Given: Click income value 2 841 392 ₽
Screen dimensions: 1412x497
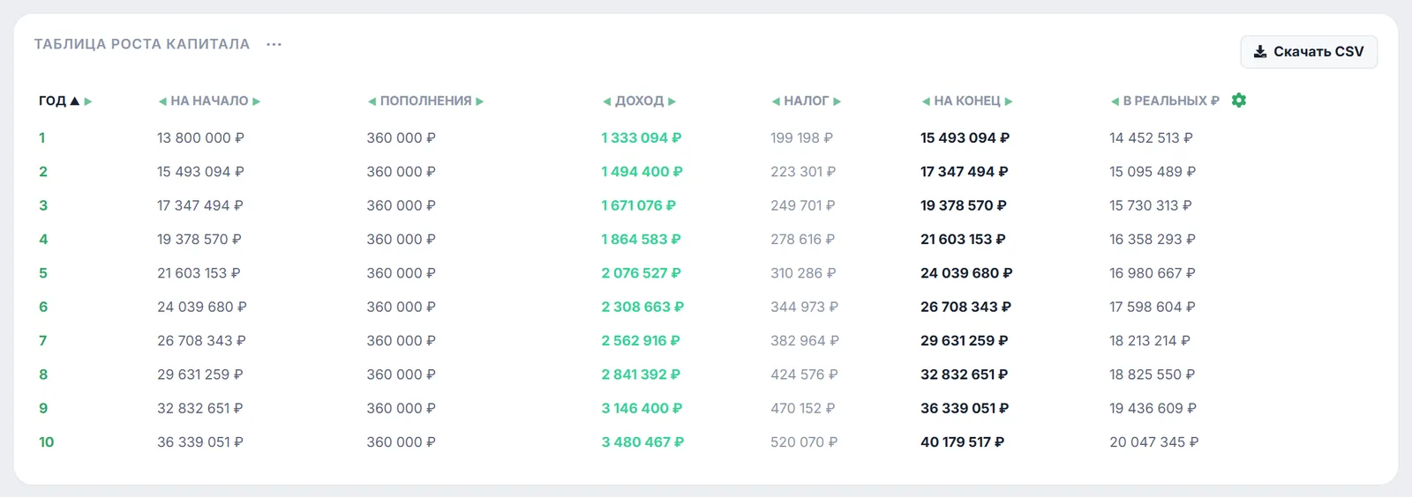Looking at the screenshot, I should click(x=641, y=375).
